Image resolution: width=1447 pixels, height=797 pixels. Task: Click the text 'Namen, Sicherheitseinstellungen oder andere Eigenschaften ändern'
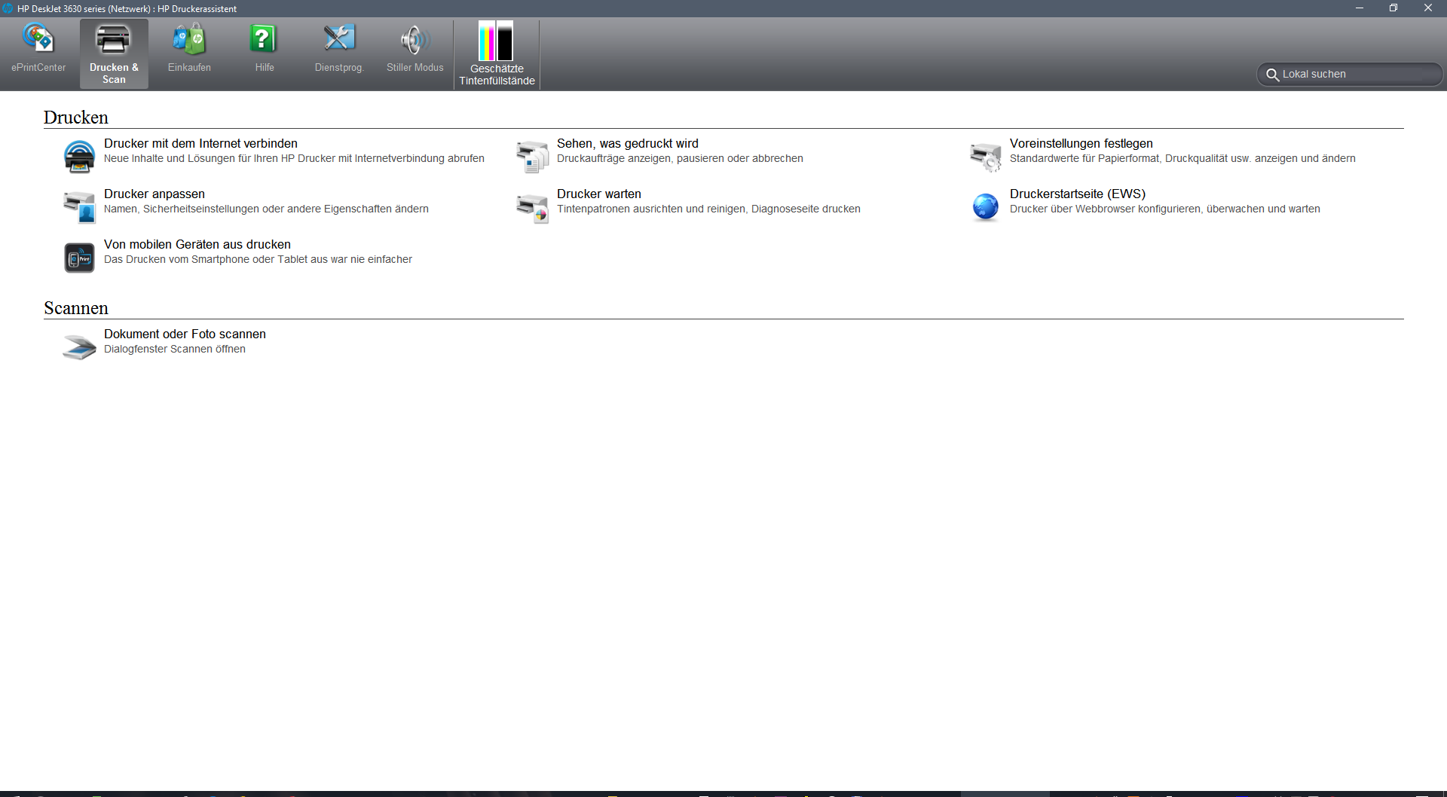click(x=266, y=209)
